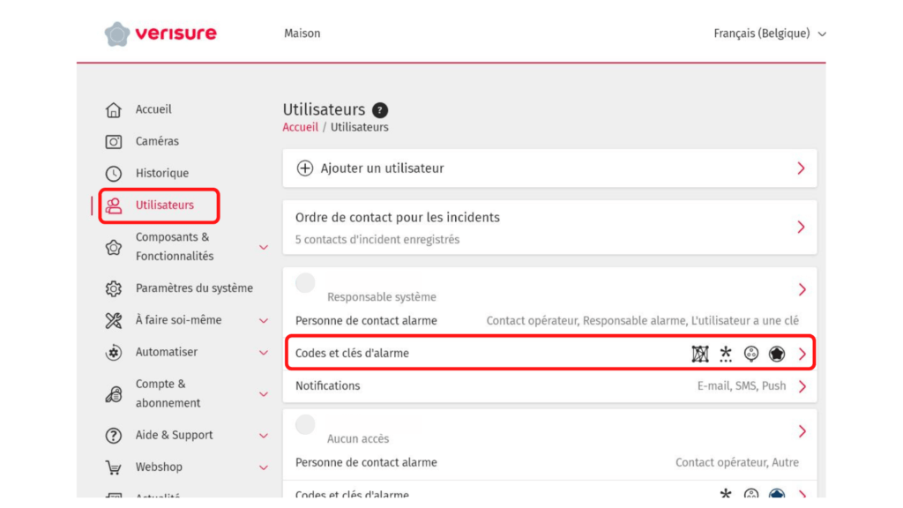Expand the À faire soi-même section
Image resolution: width=903 pixels, height=508 pixels.
263,321
